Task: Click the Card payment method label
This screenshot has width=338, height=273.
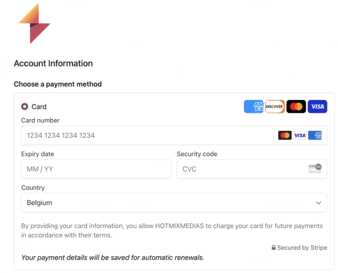Action: (x=39, y=107)
